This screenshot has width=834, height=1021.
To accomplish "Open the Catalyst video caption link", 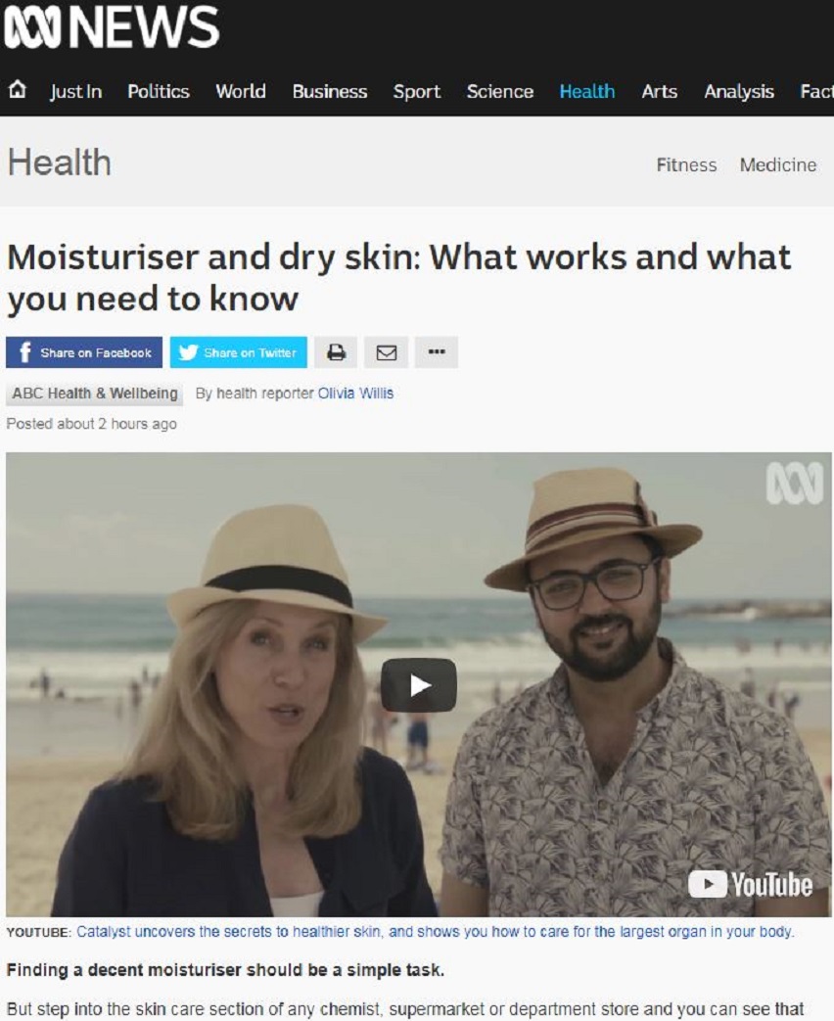I will tap(435, 932).
